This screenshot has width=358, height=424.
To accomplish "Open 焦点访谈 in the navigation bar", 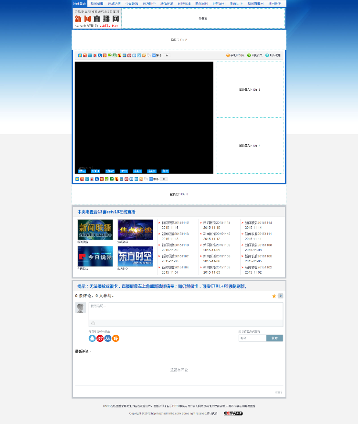I will pyautogui.click(x=115, y=3).
